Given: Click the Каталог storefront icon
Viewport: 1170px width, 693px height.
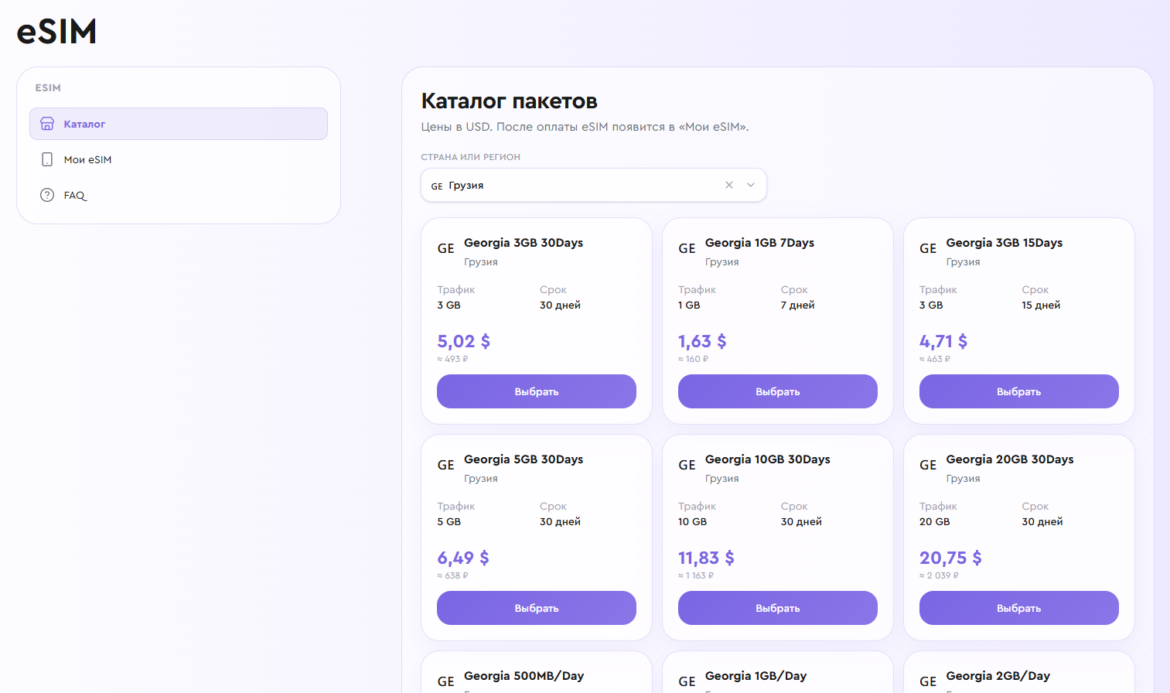Looking at the screenshot, I should (47, 124).
